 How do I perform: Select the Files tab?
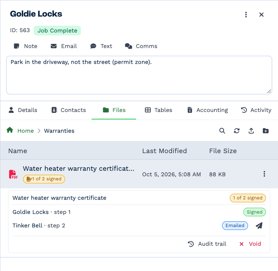(114, 110)
